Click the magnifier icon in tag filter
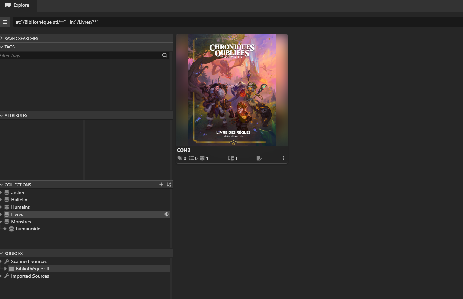463x299 pixels. tap(165, 56)
